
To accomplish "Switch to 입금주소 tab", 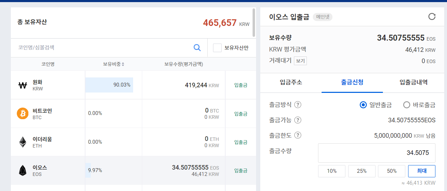I will [x=291, y=83].
